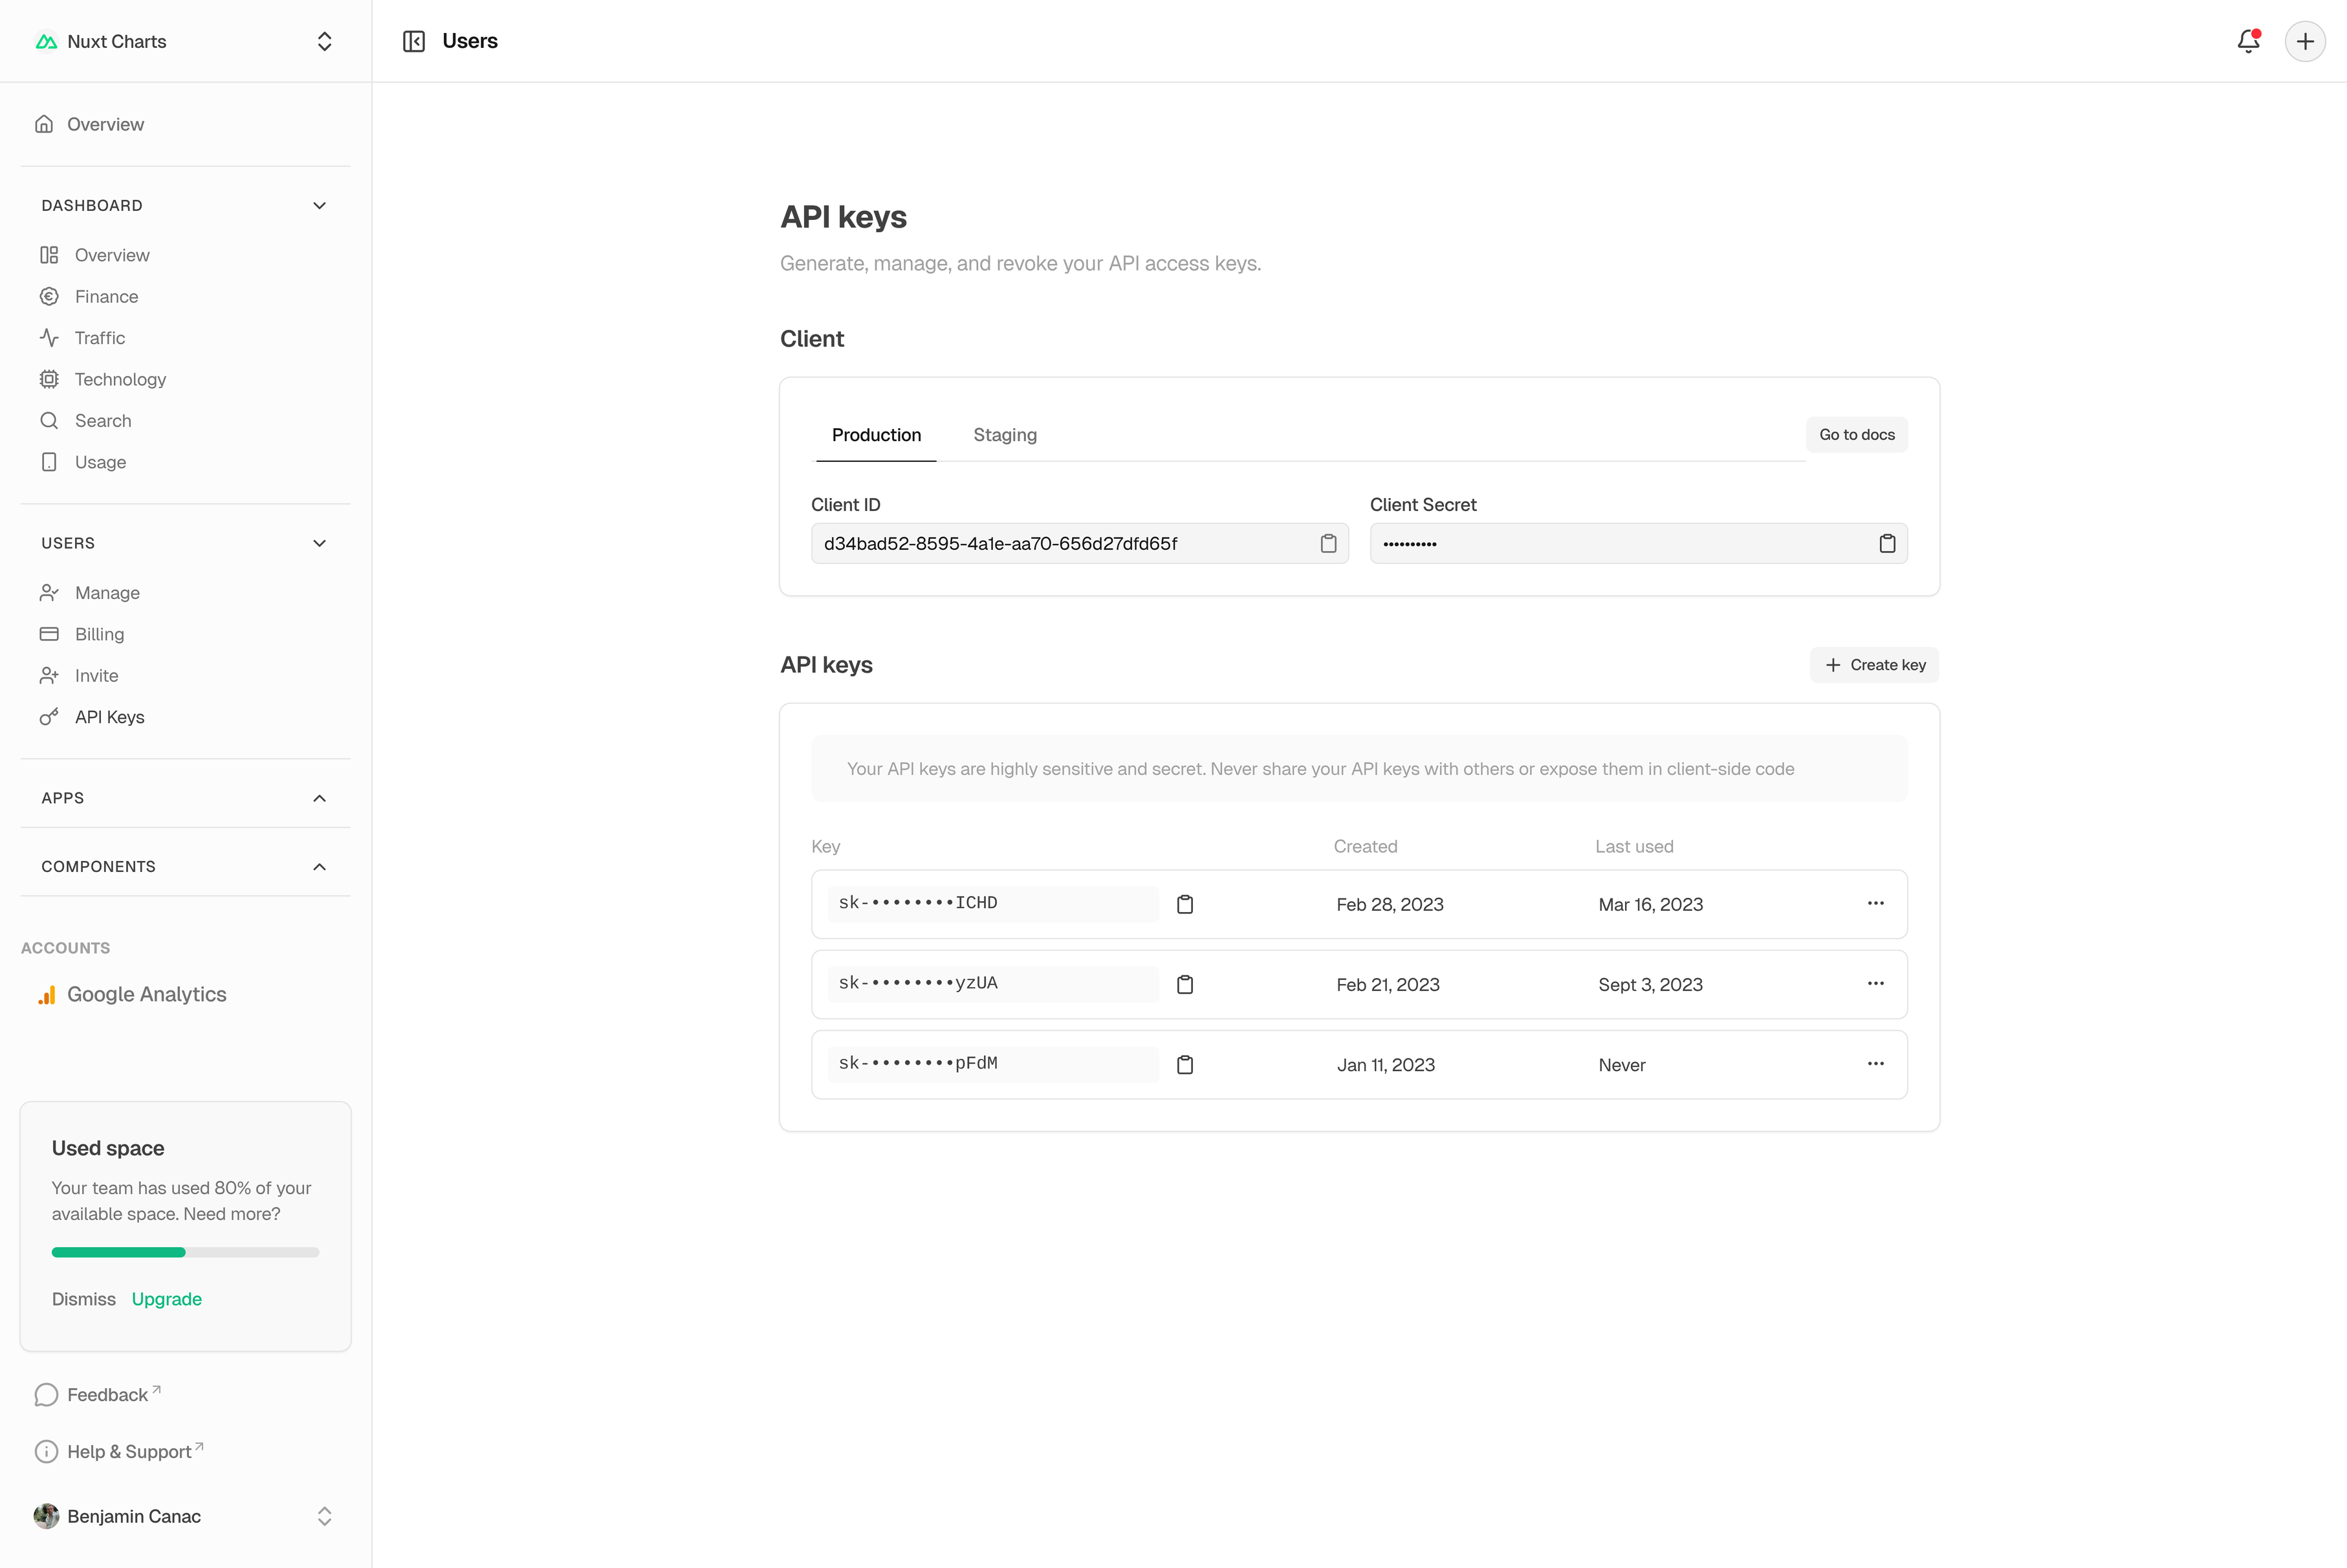Viewport: 2347px width, 1568px height.
Task: Copy the API key ending in yzUA
Action: 1185,984
